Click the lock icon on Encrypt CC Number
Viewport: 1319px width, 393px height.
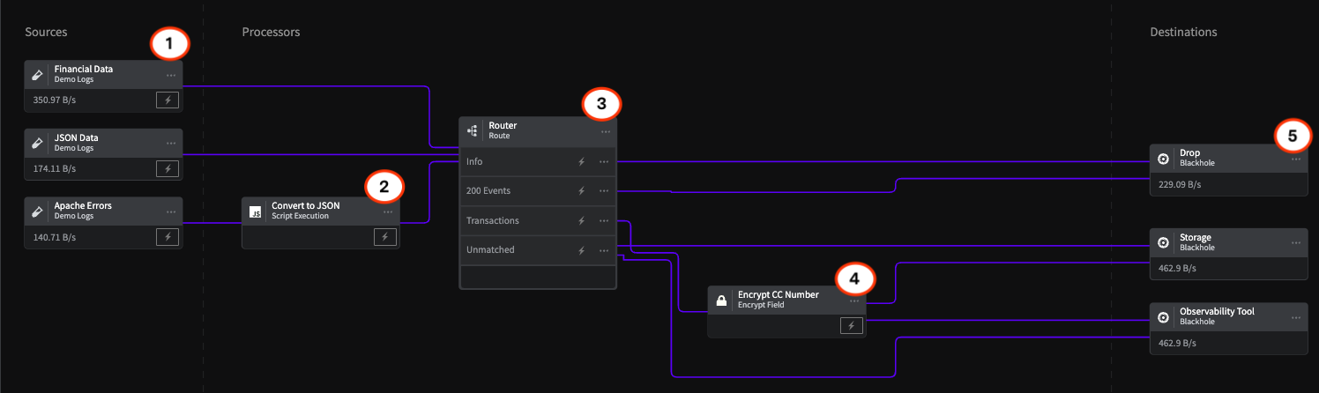pyautogui.click(x=721, y=300)
